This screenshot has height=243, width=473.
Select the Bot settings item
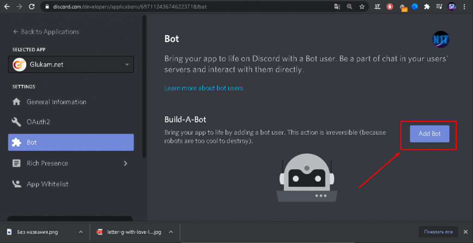tap(71, 142)
